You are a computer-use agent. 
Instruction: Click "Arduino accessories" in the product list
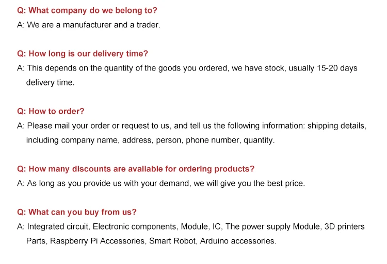pos(237,241)
